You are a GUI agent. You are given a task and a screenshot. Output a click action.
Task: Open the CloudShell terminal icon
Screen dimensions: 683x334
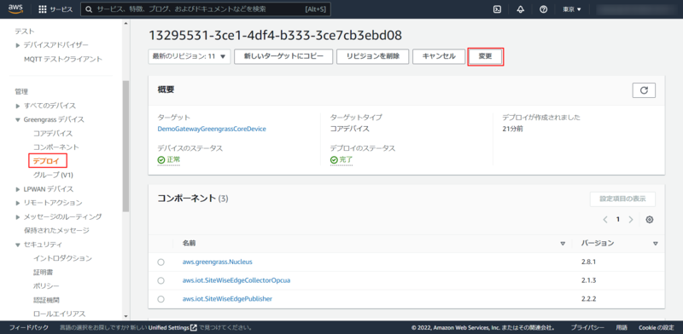pyautogui.click(x=497, y=9)
